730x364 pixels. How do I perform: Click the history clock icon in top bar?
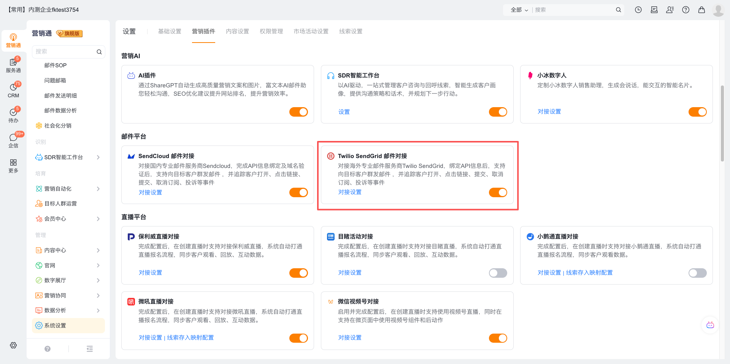coord(638,10)
